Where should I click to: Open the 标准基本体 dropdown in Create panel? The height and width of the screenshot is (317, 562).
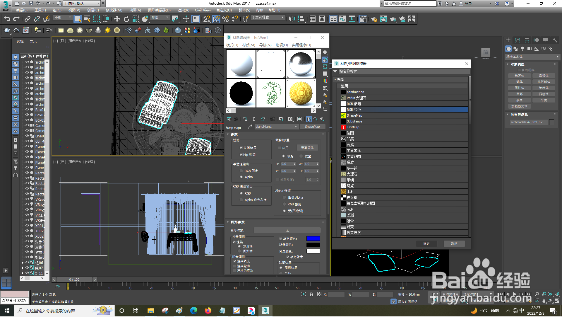coord(532,57)
